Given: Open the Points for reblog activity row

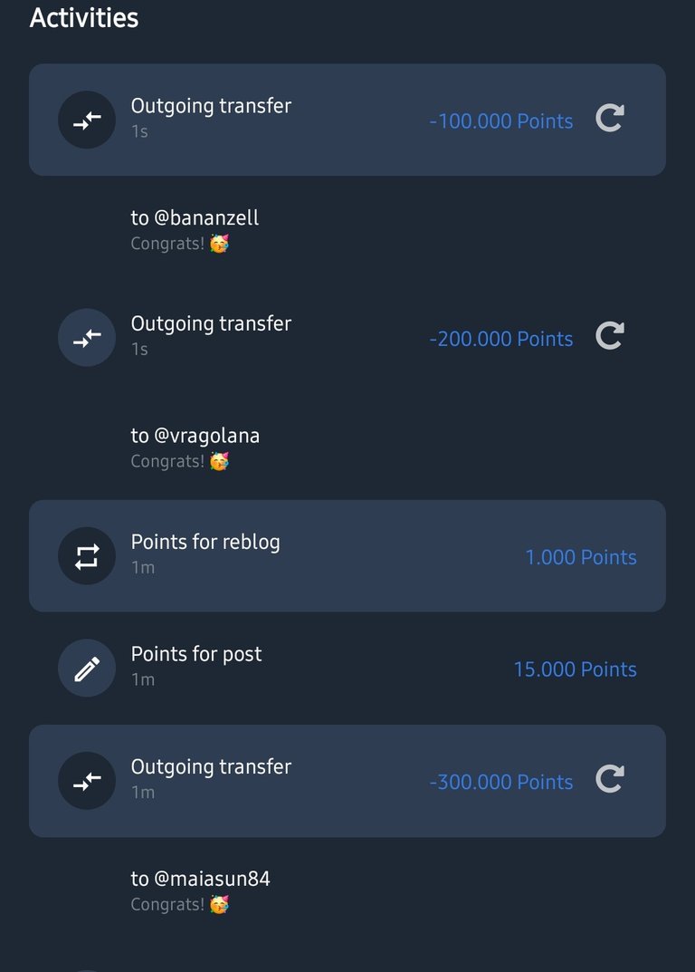Looking at the screenshot, I should pos(347,556).
